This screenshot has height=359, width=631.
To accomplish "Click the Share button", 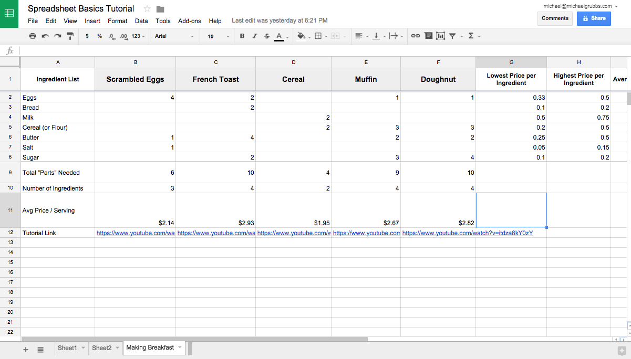I will pos(594,18).
